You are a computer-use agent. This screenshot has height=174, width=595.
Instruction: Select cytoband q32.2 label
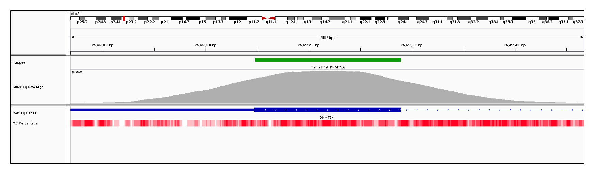[473, 22]
